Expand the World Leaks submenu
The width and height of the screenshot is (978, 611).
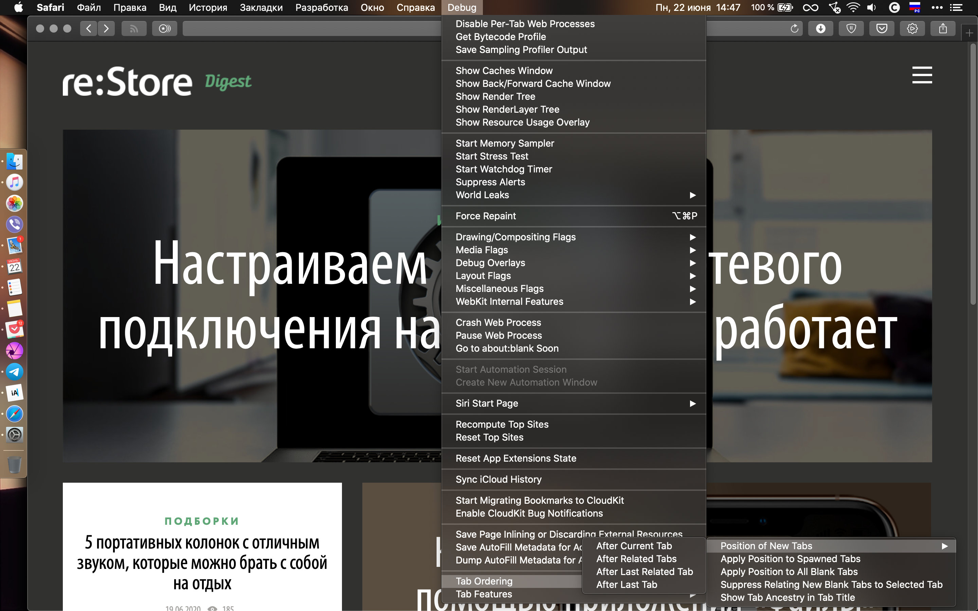(574, 195)
